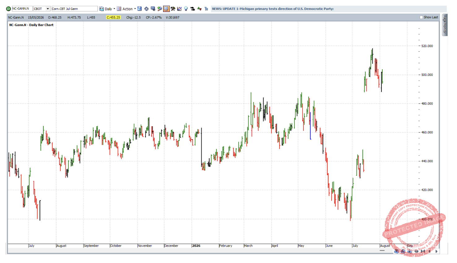Click the Corn.CBT Jul Gann description field
This screenshot has width=457, height=263.
pos(74,9)
